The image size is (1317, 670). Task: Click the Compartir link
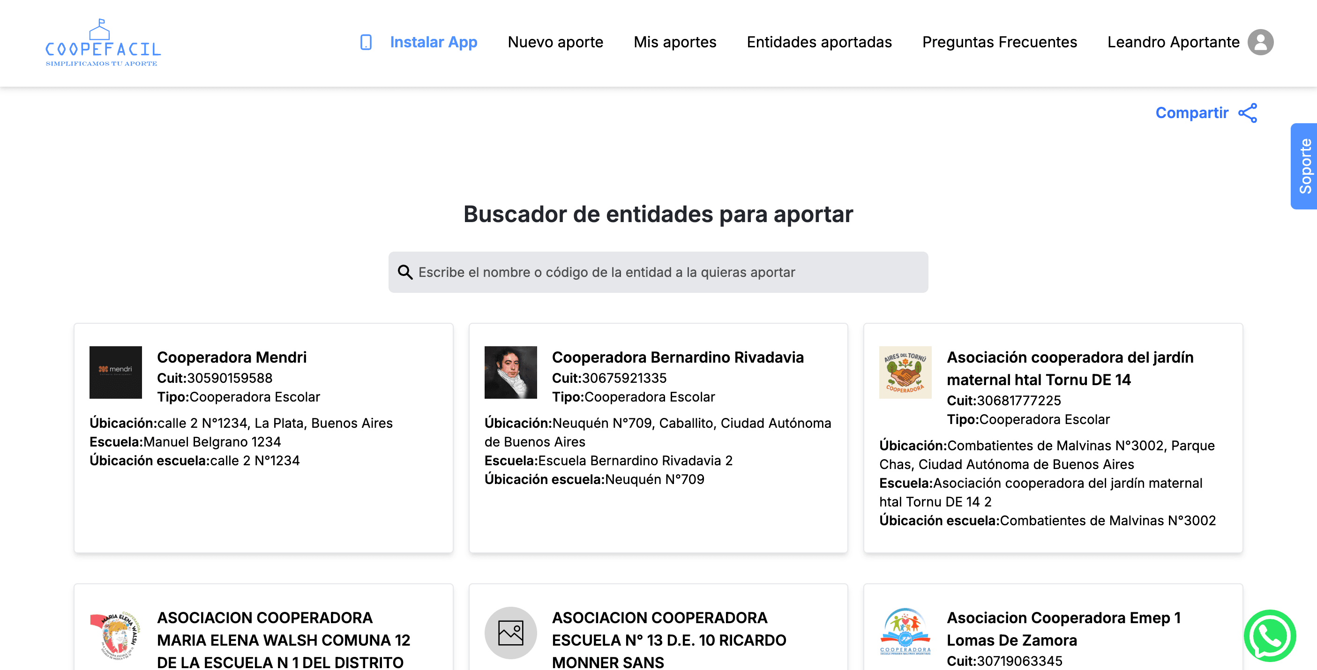(x=1192, y=113)
